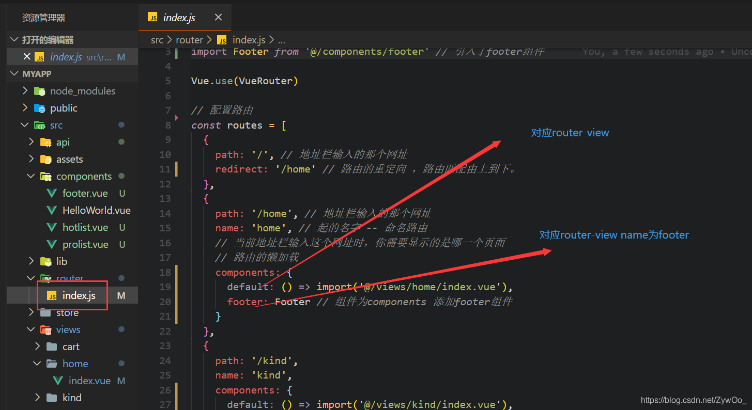Collapse the src folder chevron

point(25,125)
